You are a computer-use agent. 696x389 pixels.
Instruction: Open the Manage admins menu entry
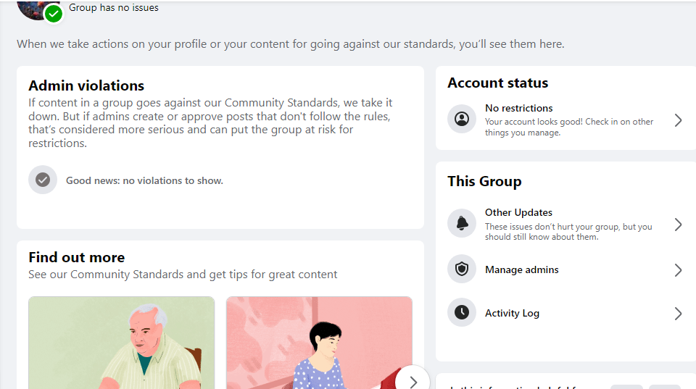pyautogui.click(x=565, y=269)
